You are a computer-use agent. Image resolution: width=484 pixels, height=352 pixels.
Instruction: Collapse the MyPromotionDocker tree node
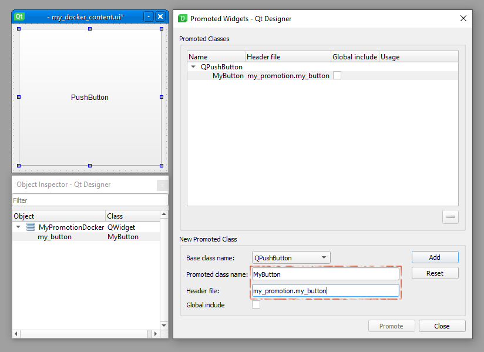18,227
